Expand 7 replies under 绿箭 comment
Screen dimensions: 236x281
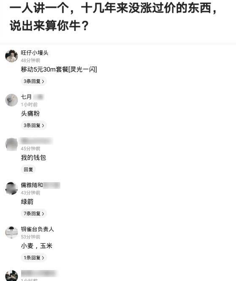pyautogui.click(x=34, y=213)
